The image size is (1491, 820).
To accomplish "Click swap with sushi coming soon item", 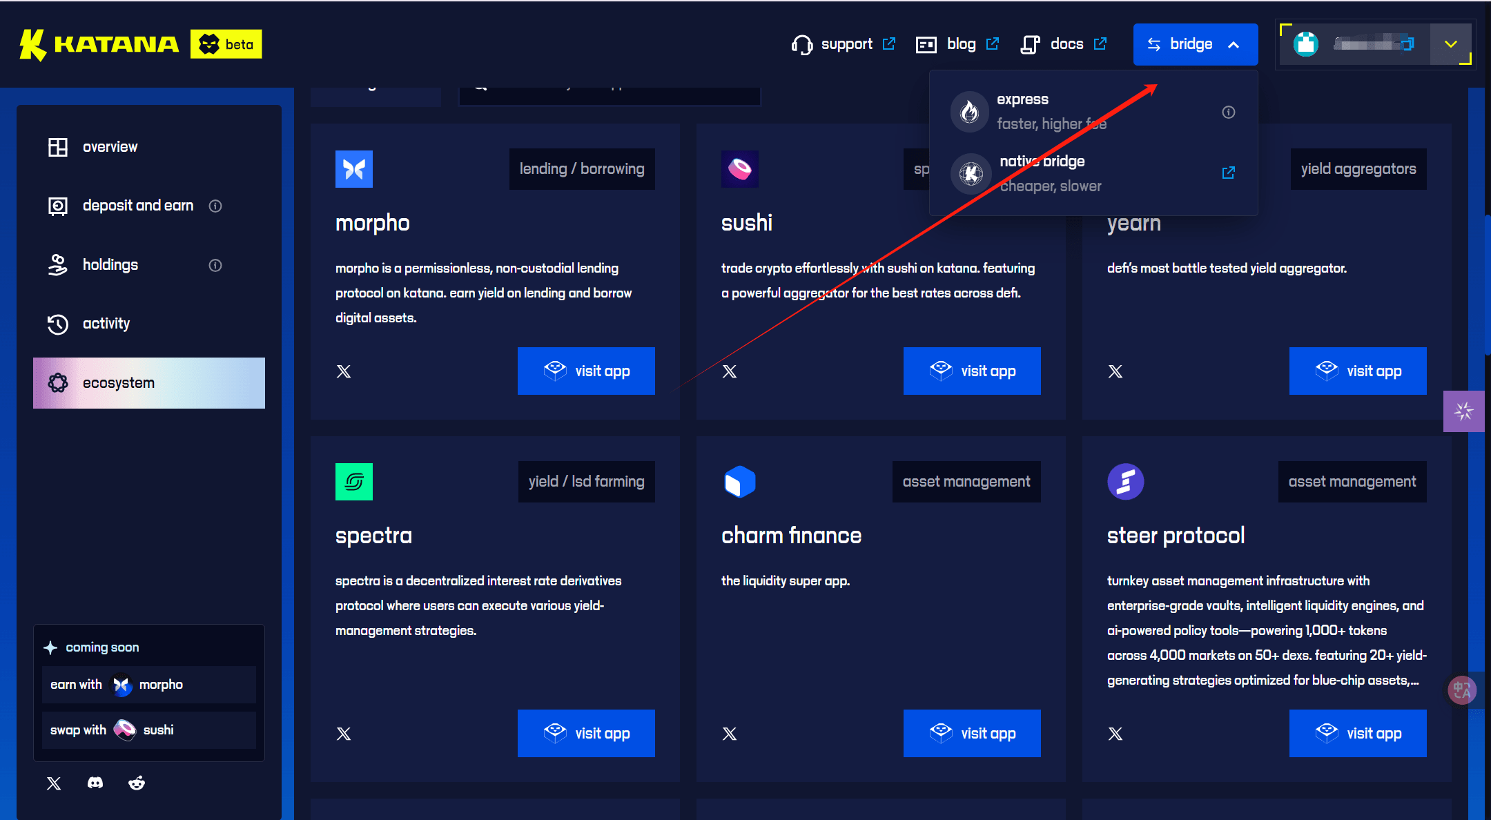I will click(148, 730).
